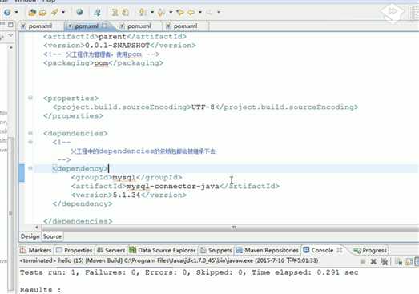
Task: Click the mysql-connector-java artifactId text
Action: (172, 186)
